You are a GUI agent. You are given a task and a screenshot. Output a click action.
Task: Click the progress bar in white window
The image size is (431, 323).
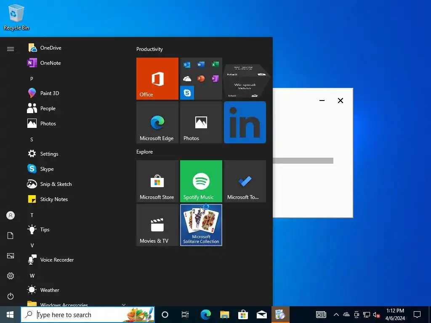point(303,161)
